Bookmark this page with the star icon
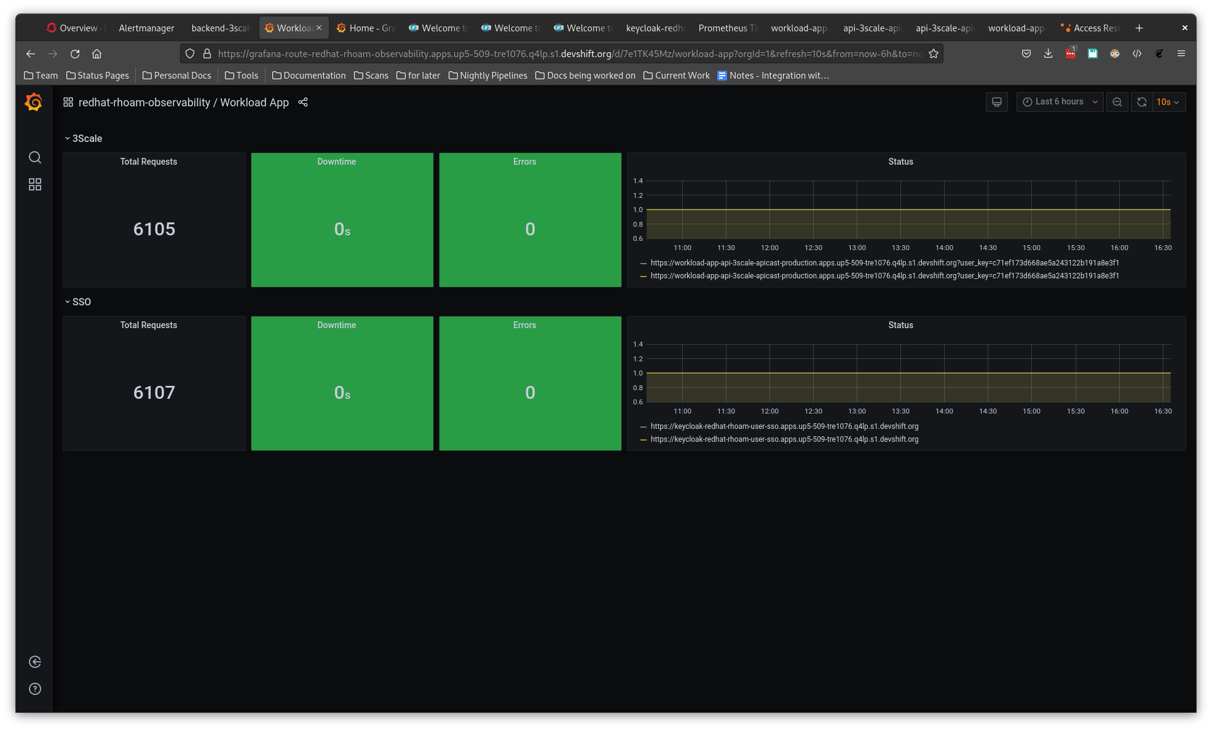The height and width of the screenshot is (730, 1212). 933,54
